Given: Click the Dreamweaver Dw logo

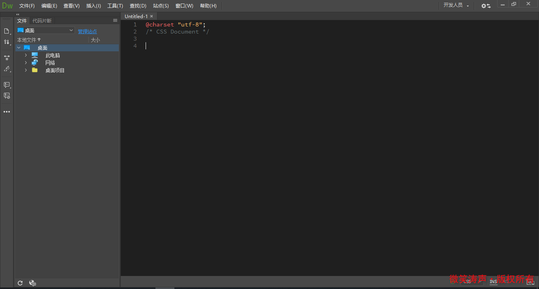Looking at the screenshot, I should 7,6.
